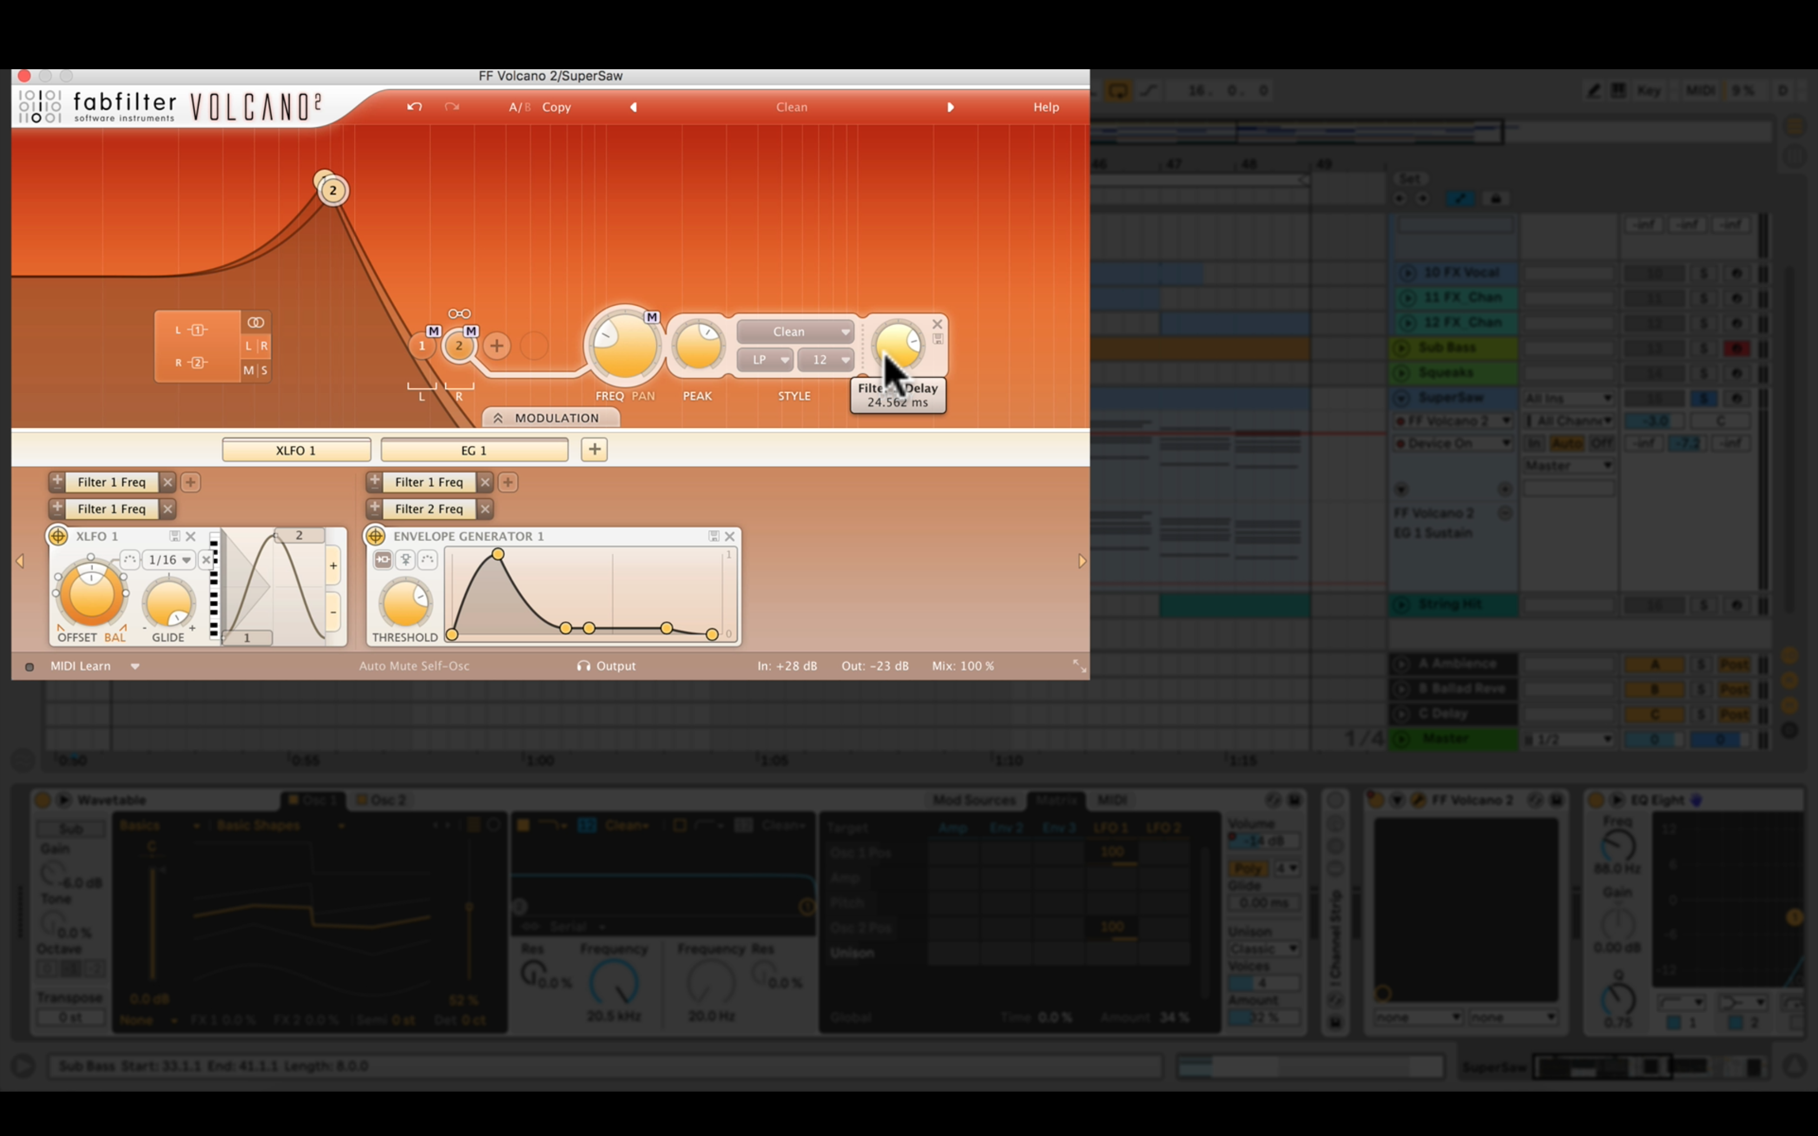
Task: Click the Filter Delay knob
Action: (899, 345)
